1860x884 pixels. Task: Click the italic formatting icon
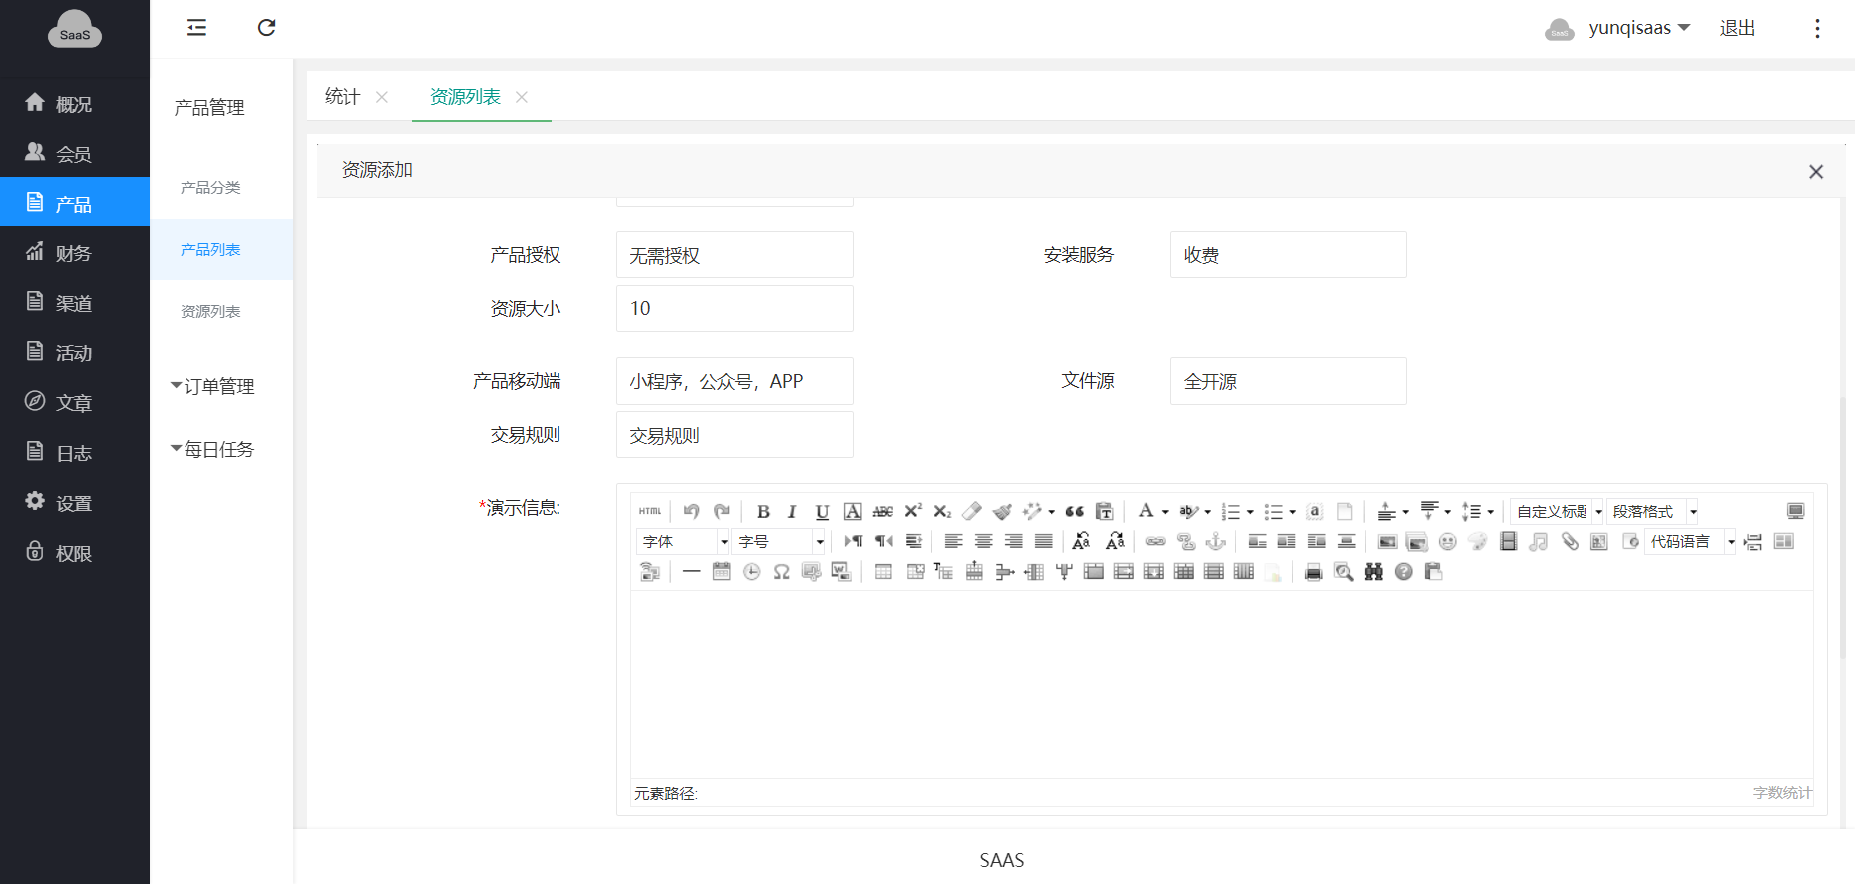click(x=792, y=512)
